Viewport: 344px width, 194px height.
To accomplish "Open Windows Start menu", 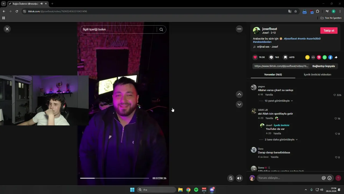I will point(132,190).
